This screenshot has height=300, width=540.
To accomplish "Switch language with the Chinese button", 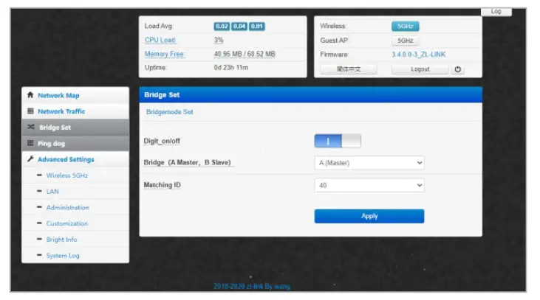I will click(349, 69).
